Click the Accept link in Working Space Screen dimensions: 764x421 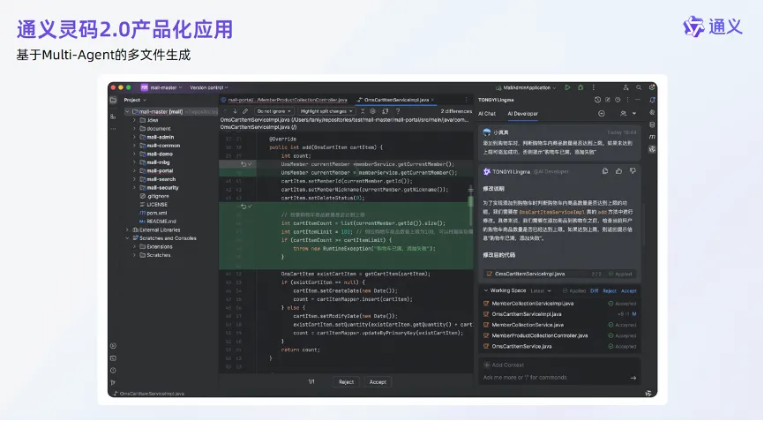[x=628, y=291]
